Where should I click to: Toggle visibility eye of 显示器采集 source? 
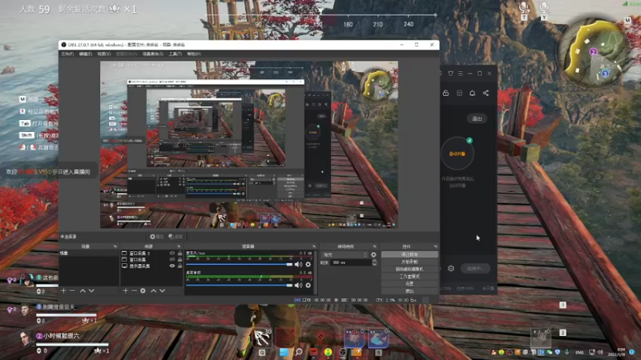[172, 266]
